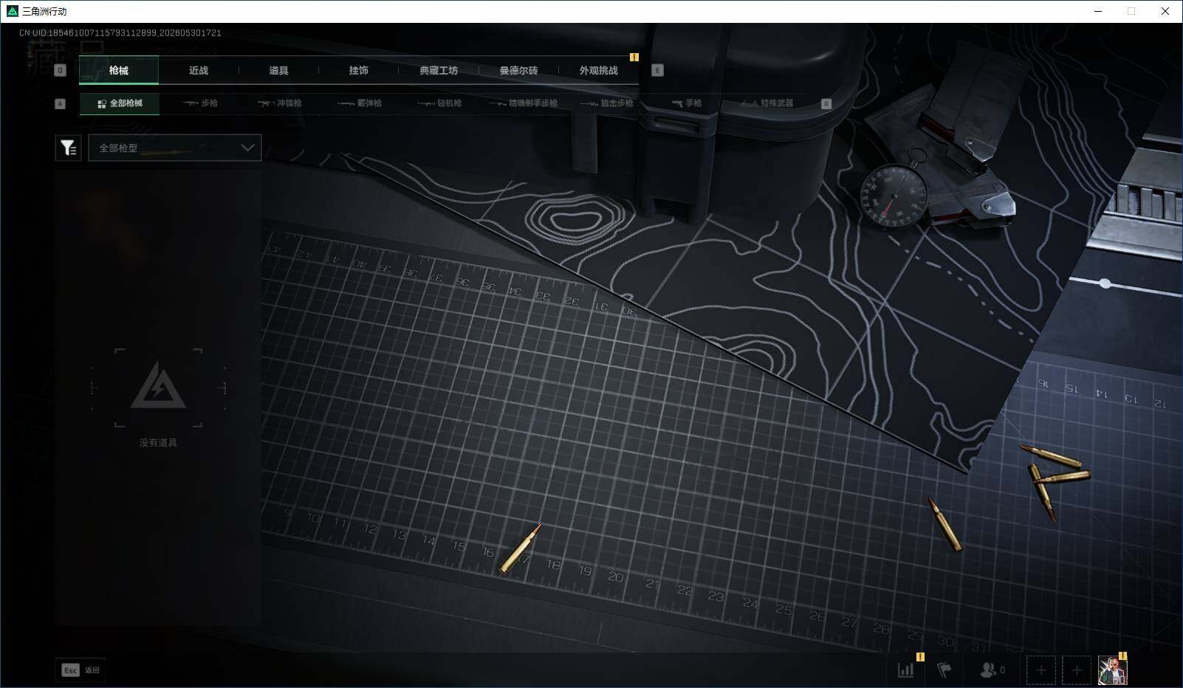
Task: Maximize the 三角洲行动 window
Action: tap(1131, 11)
